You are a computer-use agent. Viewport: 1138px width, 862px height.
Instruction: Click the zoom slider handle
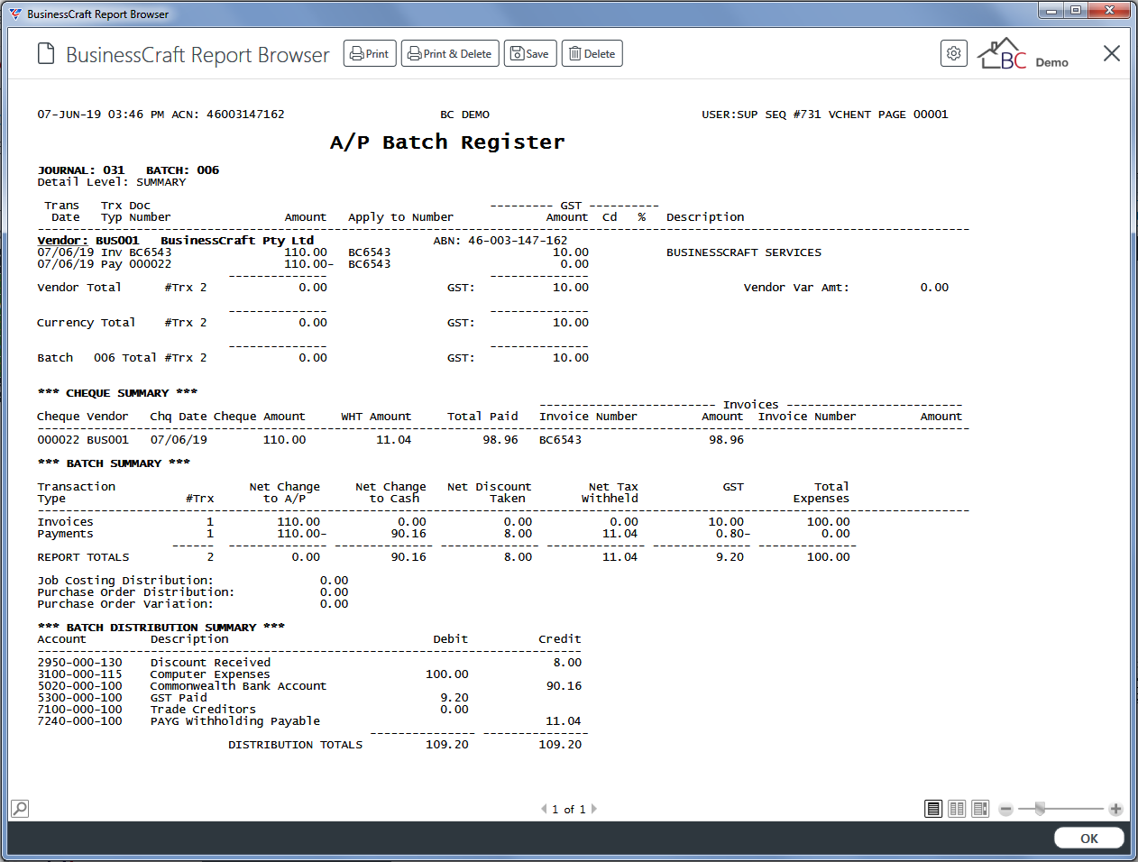tap(1040, 809)
